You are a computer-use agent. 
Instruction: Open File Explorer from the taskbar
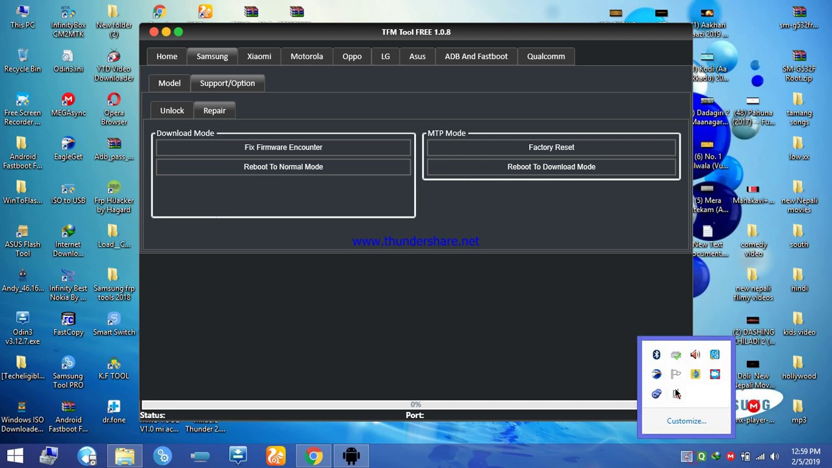click(x=125, y=456)
